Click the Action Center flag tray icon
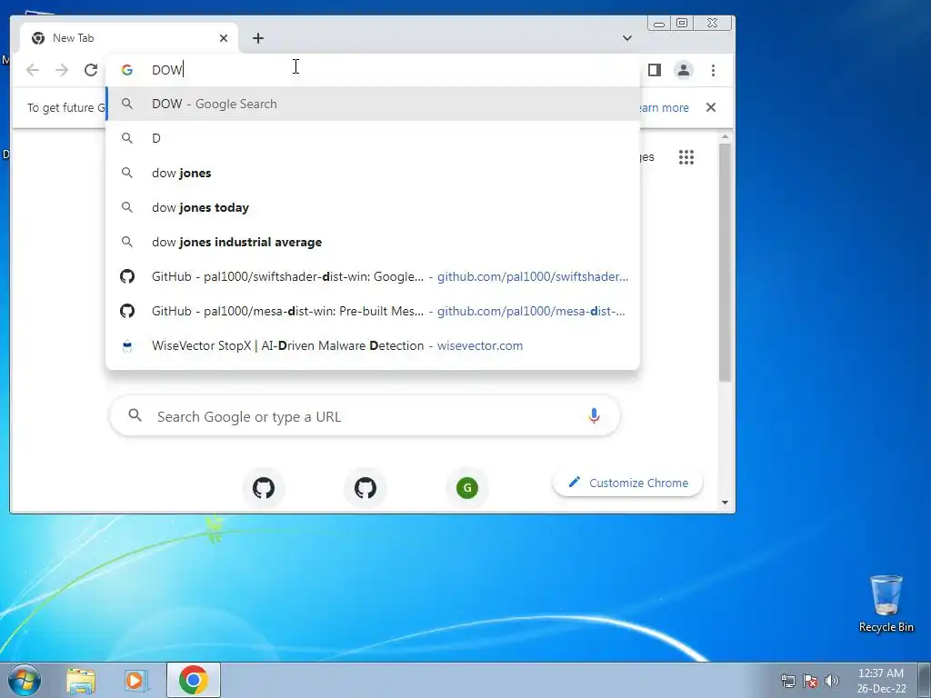931x698 pixels. pos(810,681)
